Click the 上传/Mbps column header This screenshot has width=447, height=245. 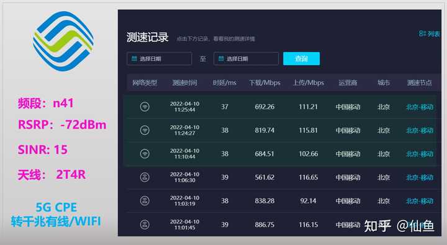point(309,83)
